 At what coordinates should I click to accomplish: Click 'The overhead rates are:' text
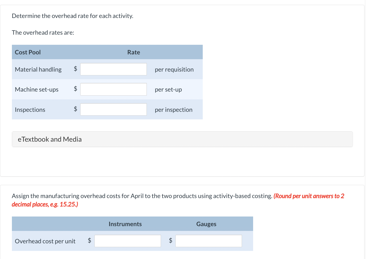(43, 33)
